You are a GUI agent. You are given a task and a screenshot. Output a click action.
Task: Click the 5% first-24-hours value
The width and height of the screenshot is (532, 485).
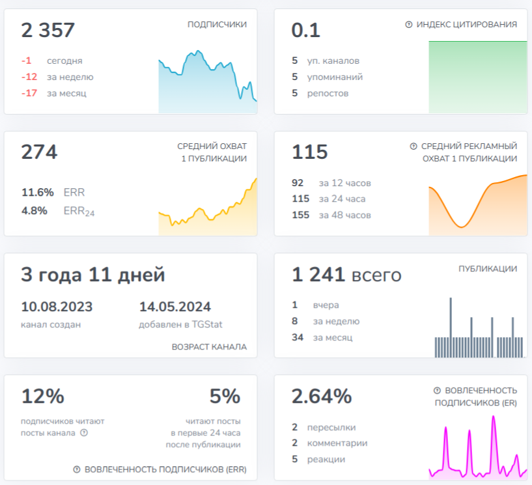coord(225,396)
